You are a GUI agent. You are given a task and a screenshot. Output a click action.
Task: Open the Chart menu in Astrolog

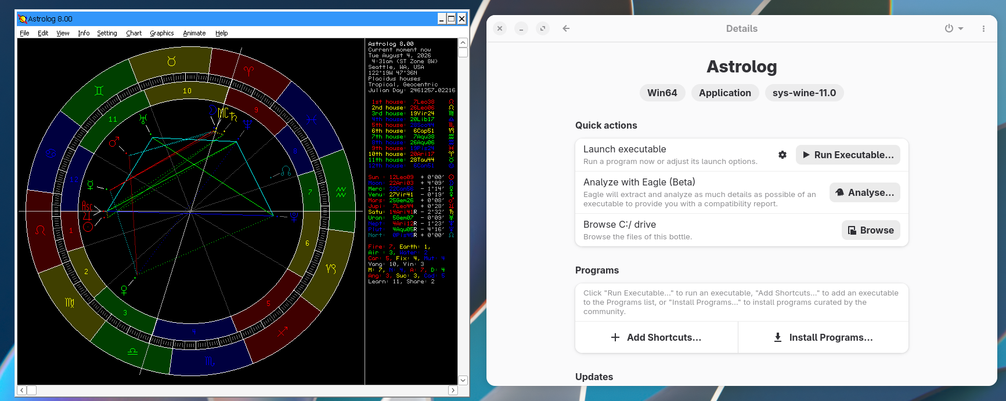134,33
